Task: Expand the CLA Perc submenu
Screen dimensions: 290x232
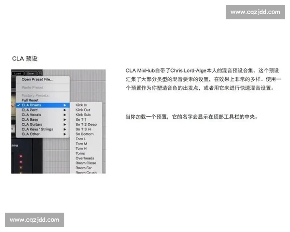Action: pyautogui.click(x=43, y=110)
